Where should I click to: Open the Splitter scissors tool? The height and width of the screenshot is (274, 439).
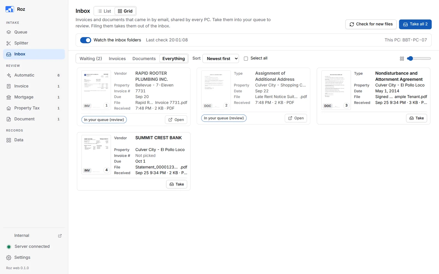34,43
